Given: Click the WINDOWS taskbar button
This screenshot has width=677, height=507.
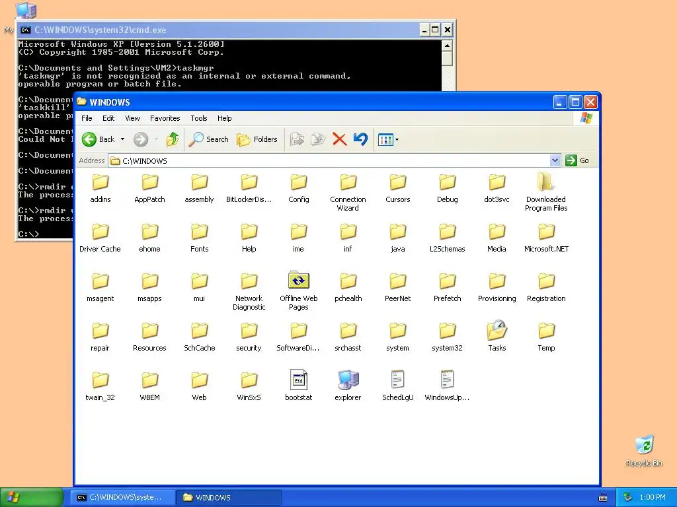Looking at the screenshot, I should (229, 498).
